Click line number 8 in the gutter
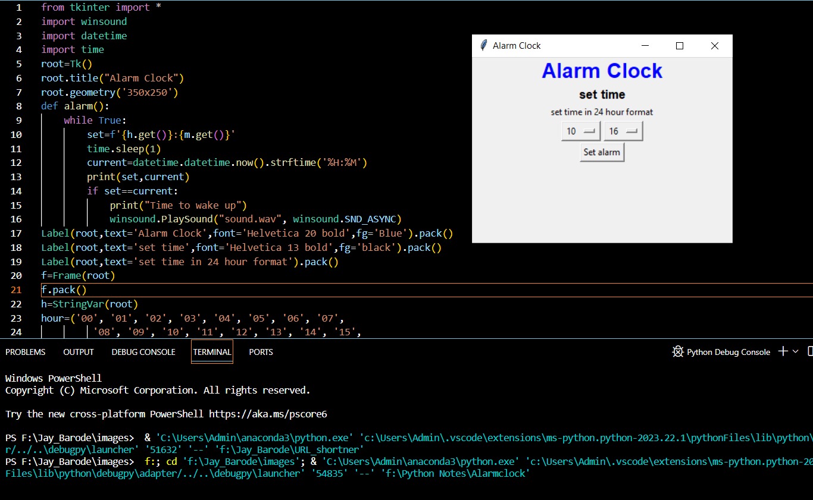 (19, 106)
